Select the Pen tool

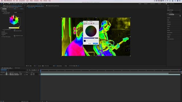click(x=15, y=4)
